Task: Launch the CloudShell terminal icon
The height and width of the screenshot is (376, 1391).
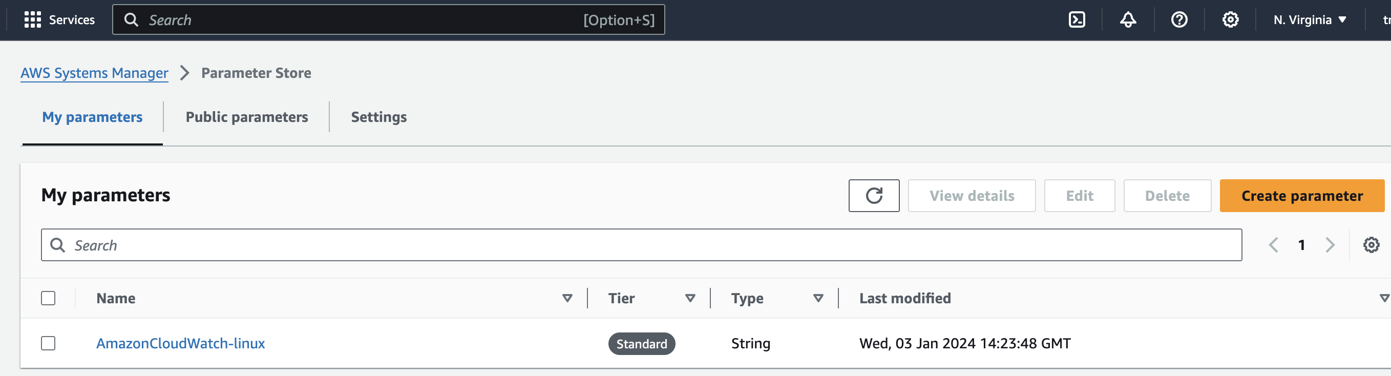Action: [x=1077, y=20]
